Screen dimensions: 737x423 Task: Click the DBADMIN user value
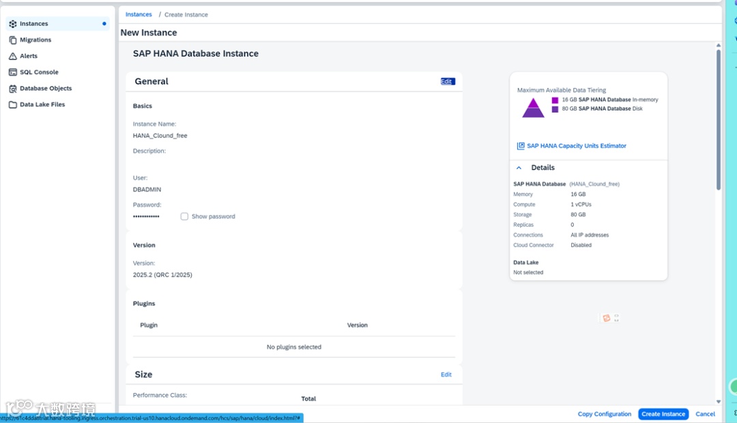point(147,190)
